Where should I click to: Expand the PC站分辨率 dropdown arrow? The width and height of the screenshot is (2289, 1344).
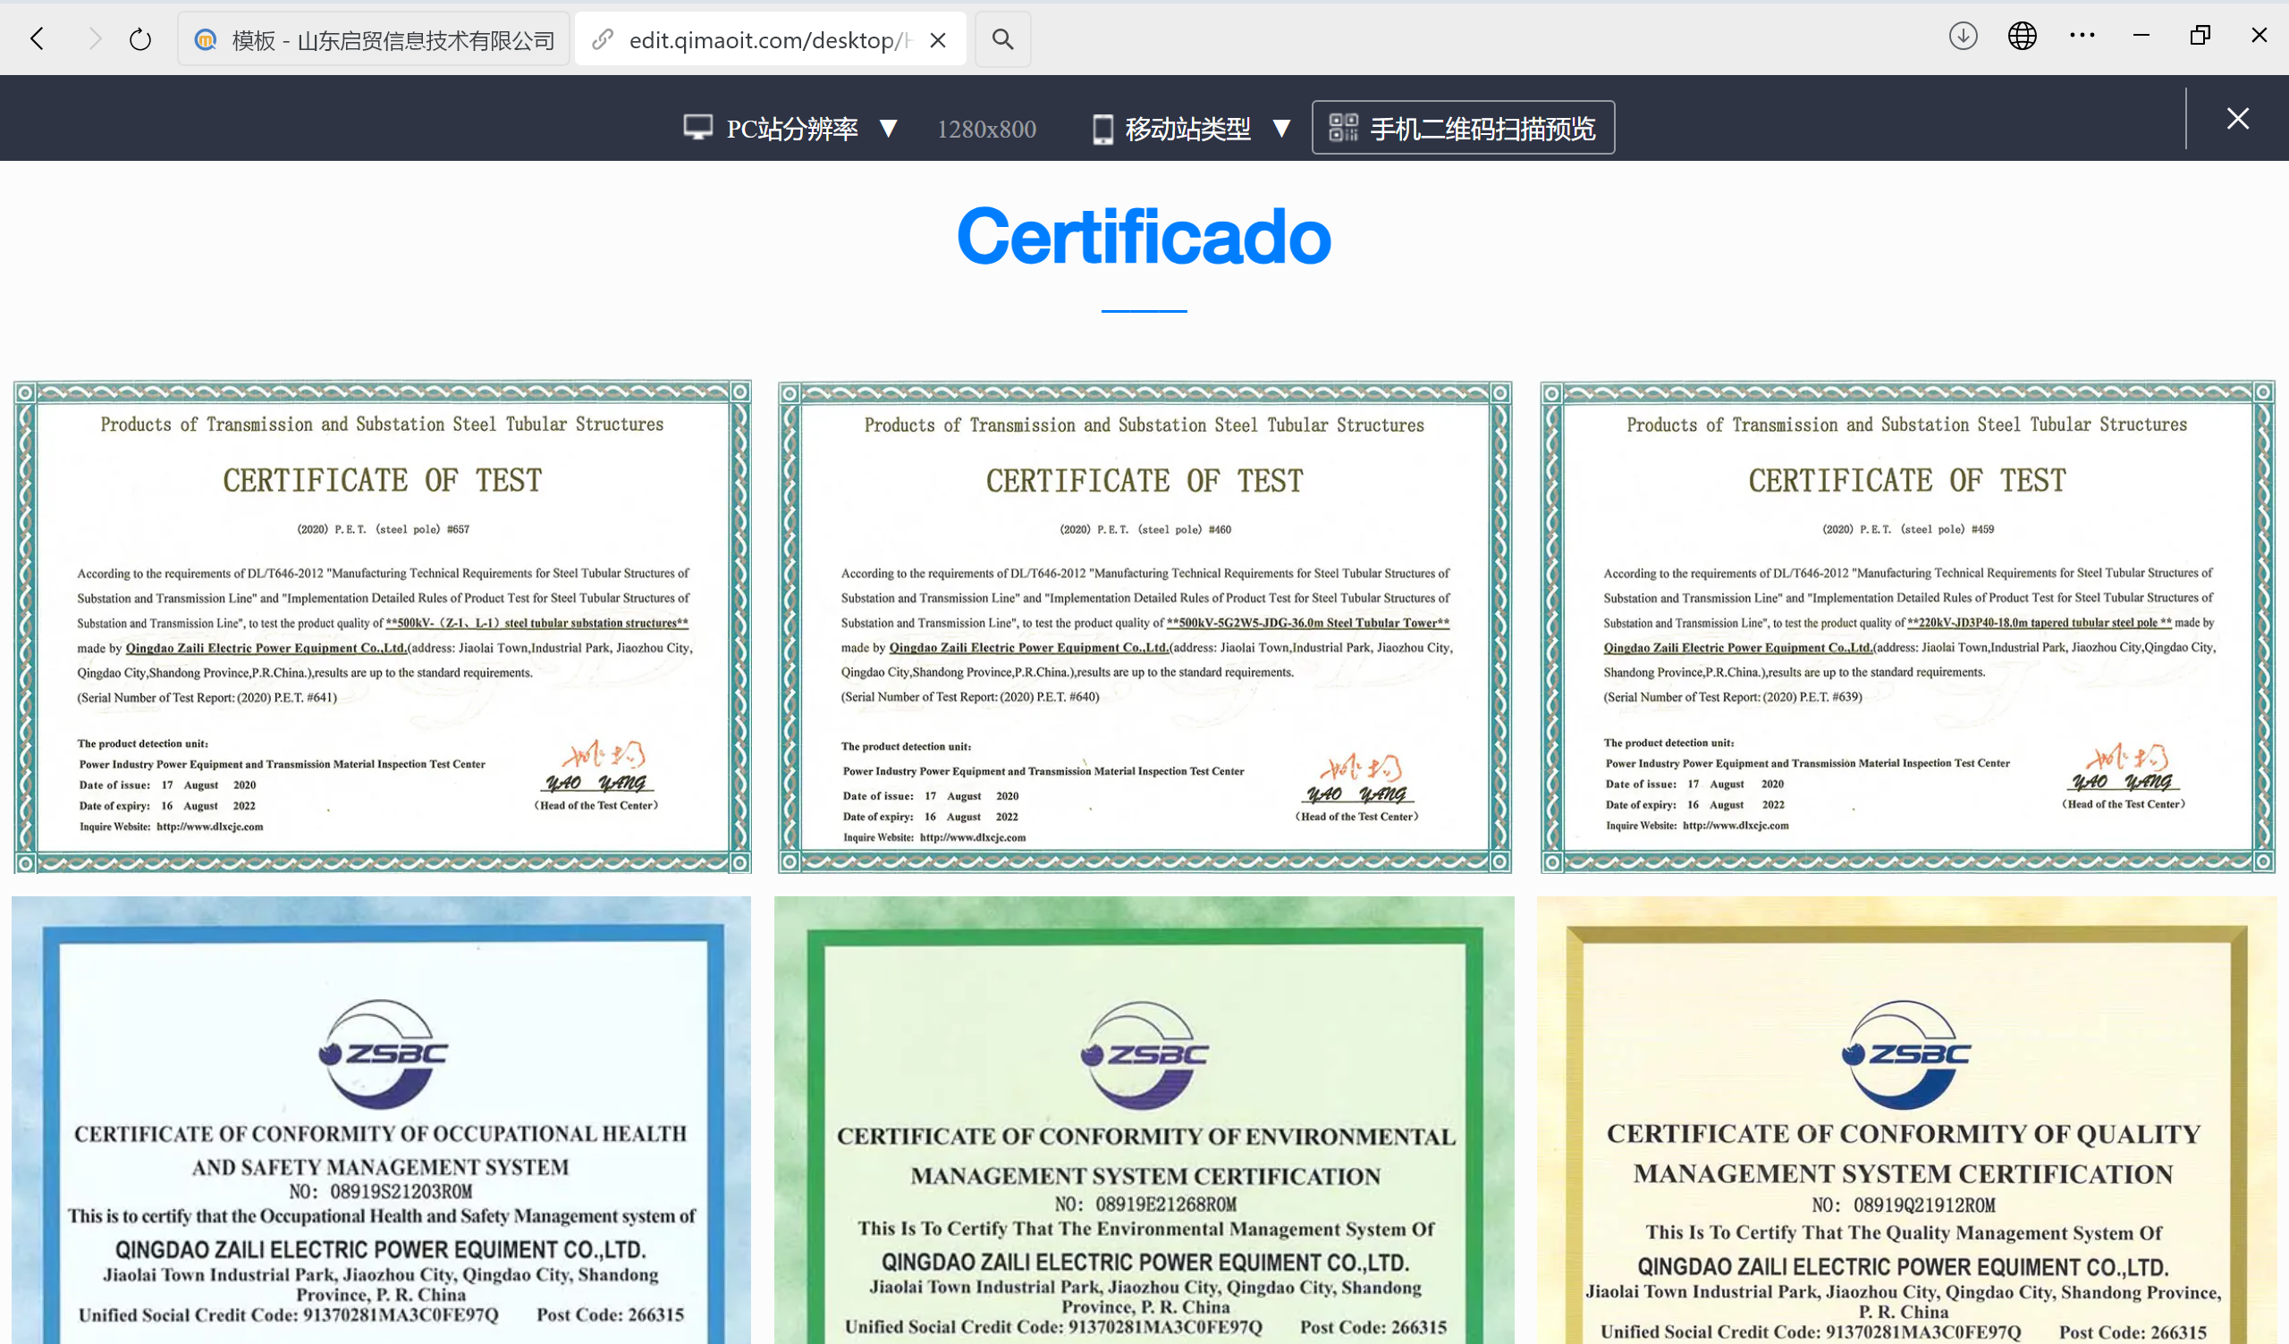coord(889,129)
